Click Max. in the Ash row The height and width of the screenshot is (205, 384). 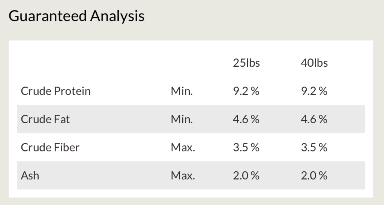tap(183, 175)
